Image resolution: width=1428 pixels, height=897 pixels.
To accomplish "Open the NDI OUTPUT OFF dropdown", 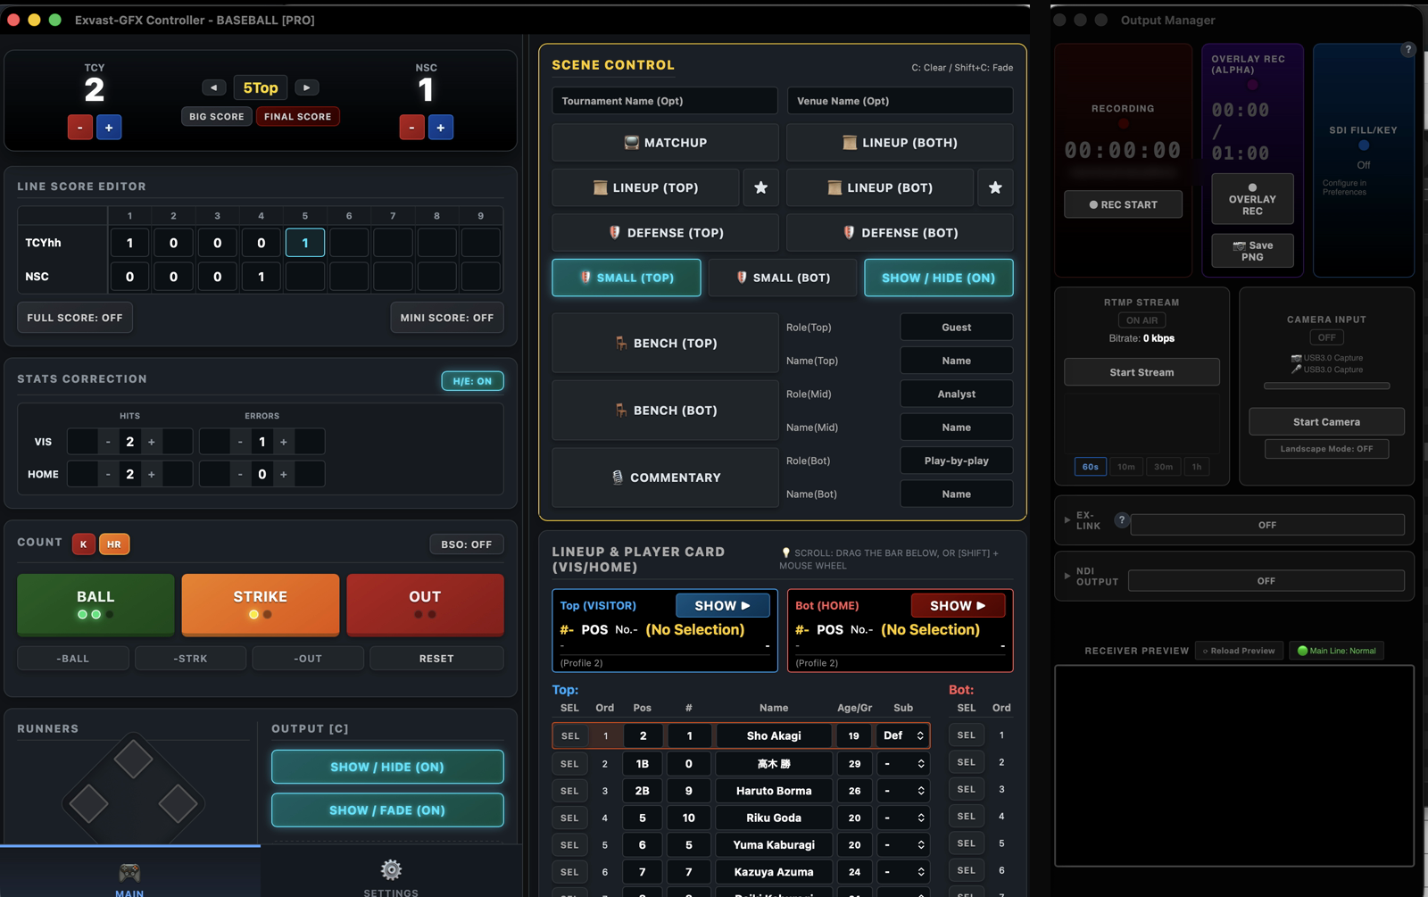I will click(x=1266, y=581).
